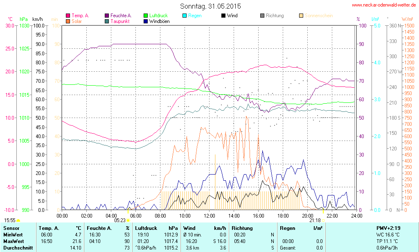Click the Luftdruck hPa table header
Screen dimensions: 419x252
point(157,228)
